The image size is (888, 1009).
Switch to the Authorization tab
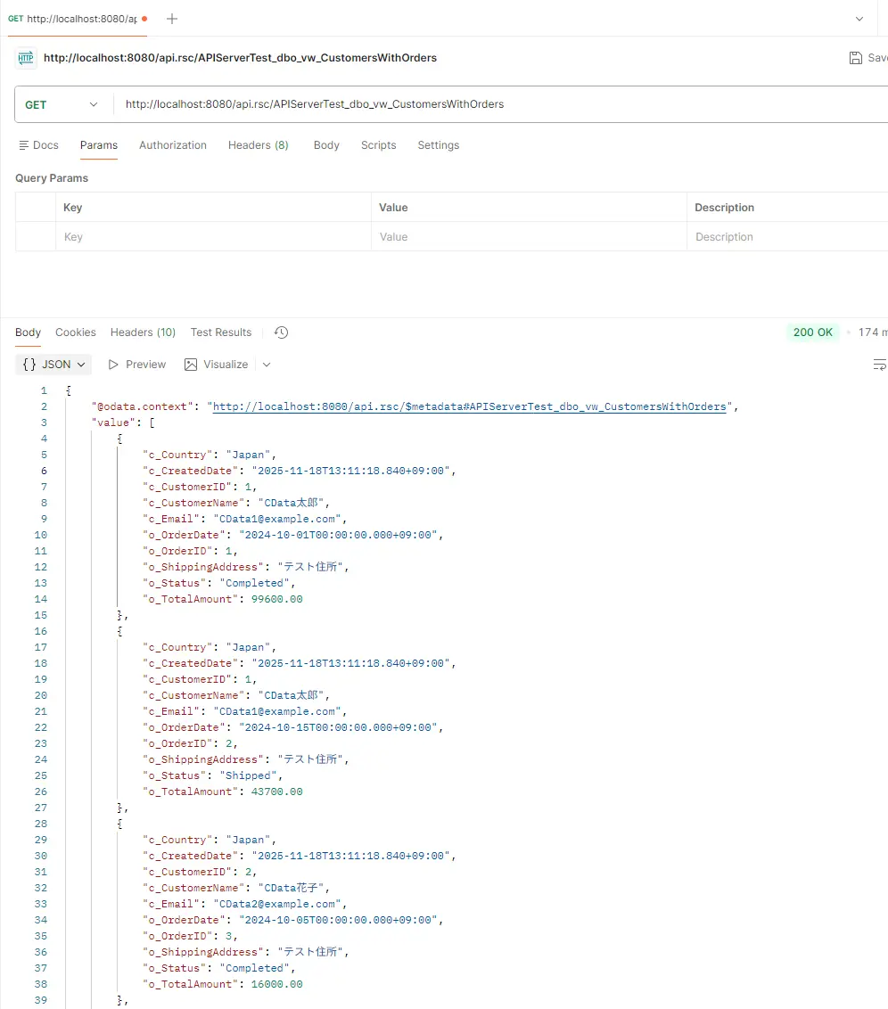173,145
